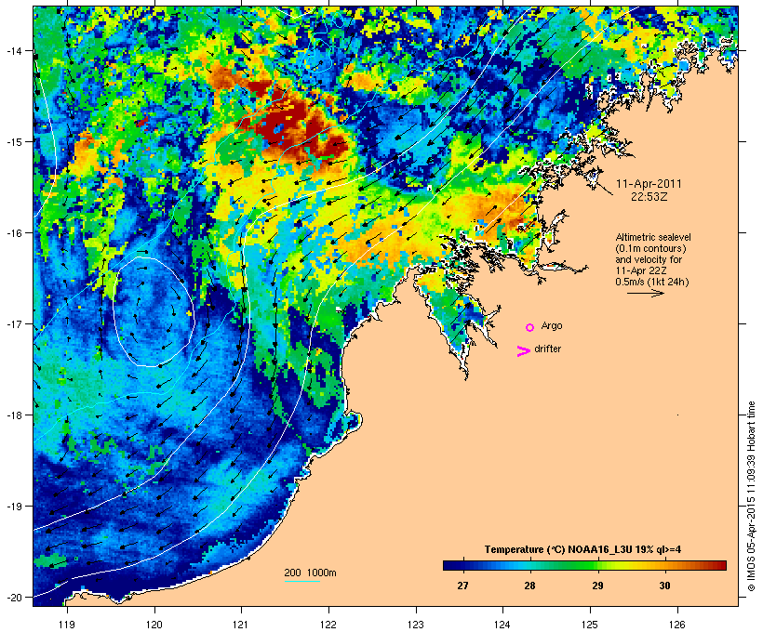Click the '200 1000m' depth contour label
The height and width of the screenshot is (632, 763).
point(310,573)
